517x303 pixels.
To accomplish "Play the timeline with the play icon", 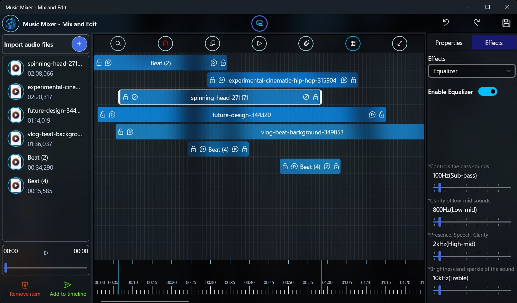I will click(x=259, y=43).
